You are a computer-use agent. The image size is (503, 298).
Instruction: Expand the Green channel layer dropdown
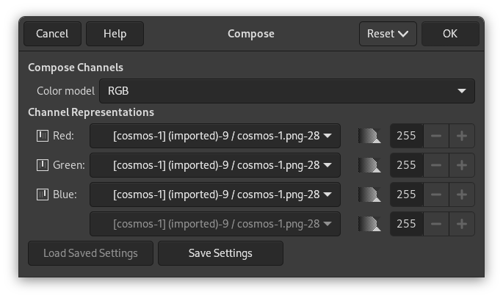pos(215,165)
